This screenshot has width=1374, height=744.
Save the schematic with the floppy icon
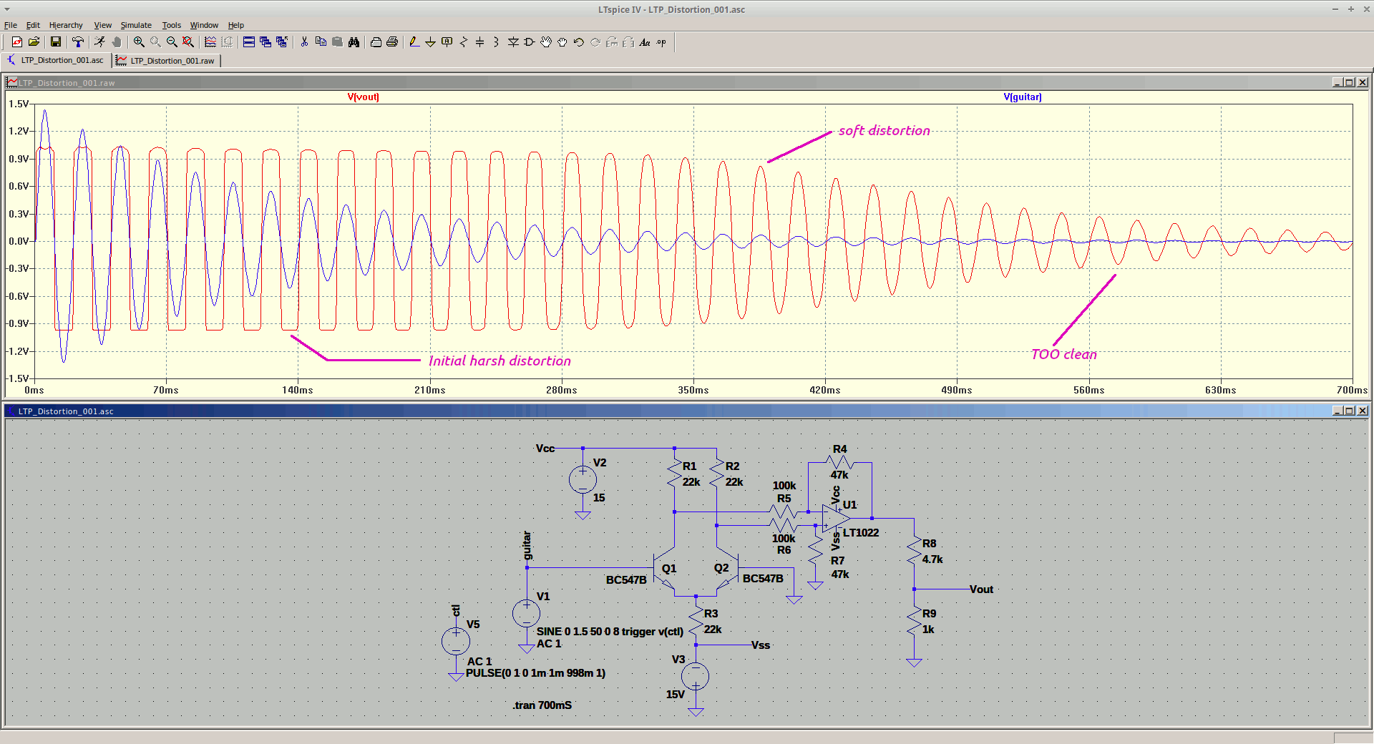[56, 42]
